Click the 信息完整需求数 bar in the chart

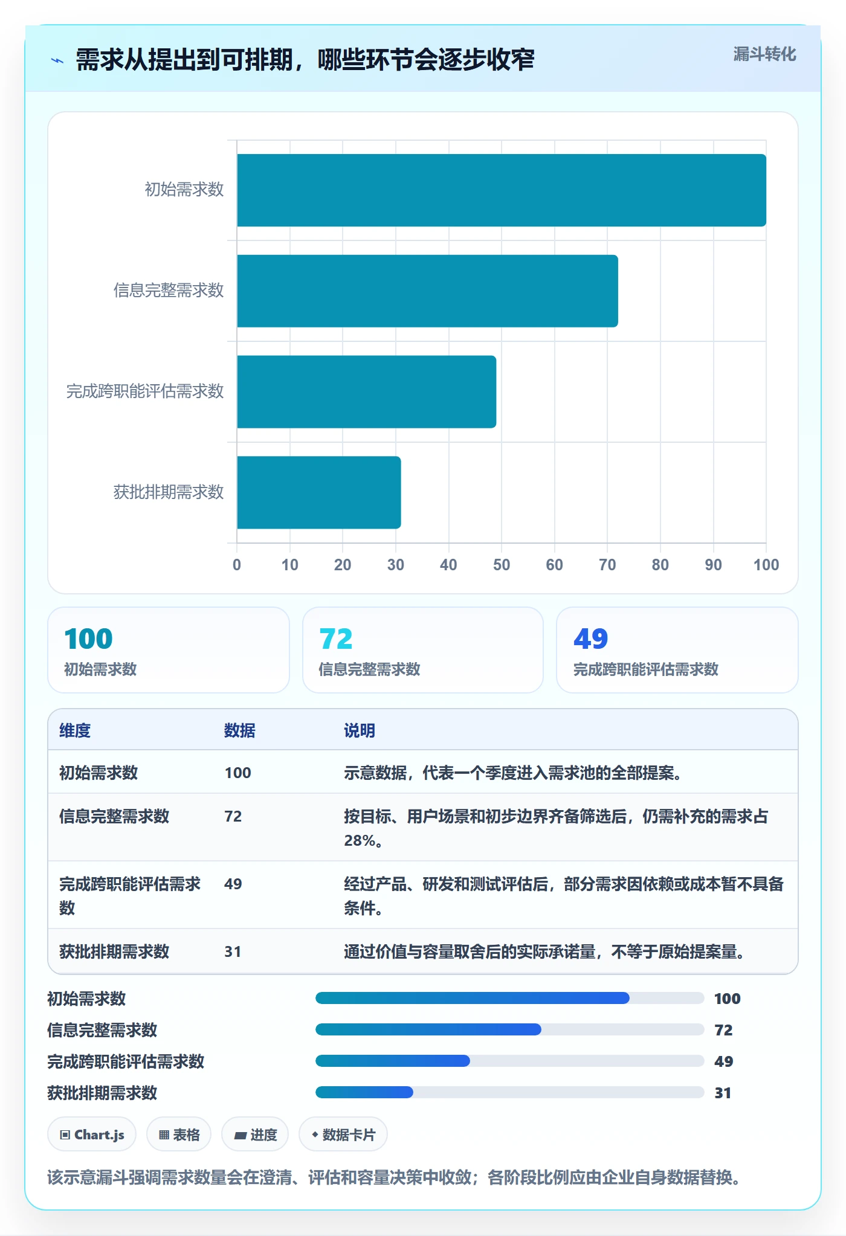[427, 291]
